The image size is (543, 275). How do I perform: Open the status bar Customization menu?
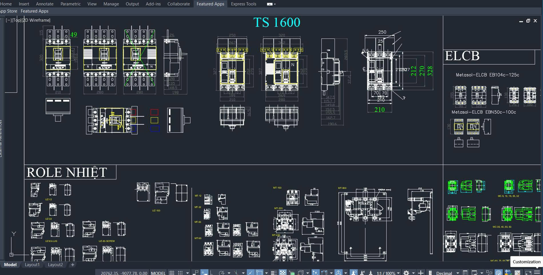537,273
